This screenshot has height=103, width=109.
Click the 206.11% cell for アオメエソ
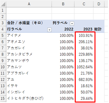(x=84, y=42)
